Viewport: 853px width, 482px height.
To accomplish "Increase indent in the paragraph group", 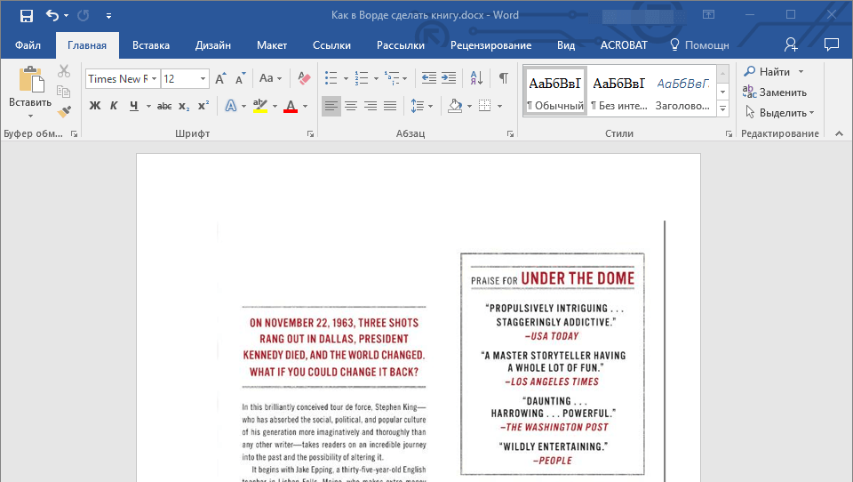I will coord(449,78).
